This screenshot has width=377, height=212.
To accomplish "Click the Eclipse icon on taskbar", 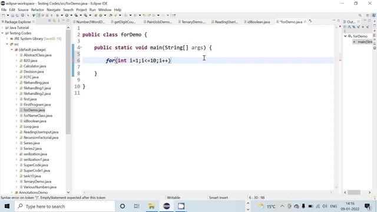I will click(x=166, y=206).
